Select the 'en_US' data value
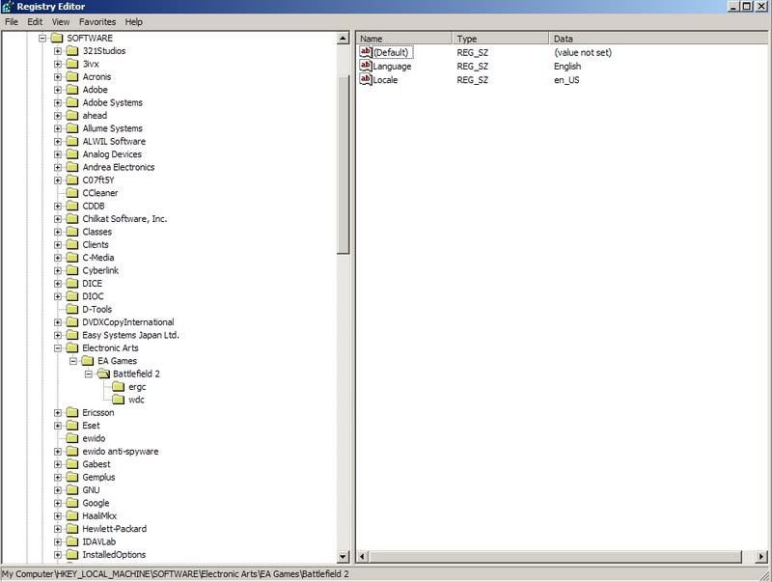 tap(566, 80)
